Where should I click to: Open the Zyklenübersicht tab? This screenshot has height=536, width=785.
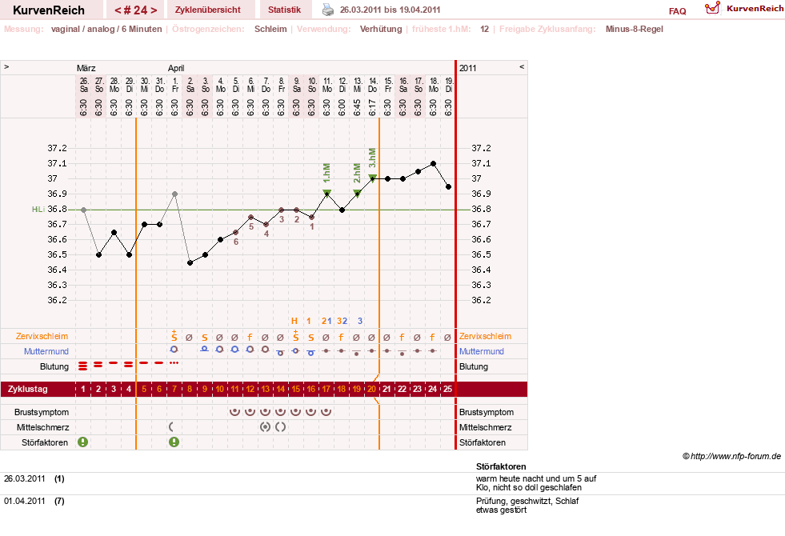tap(208, 10)
